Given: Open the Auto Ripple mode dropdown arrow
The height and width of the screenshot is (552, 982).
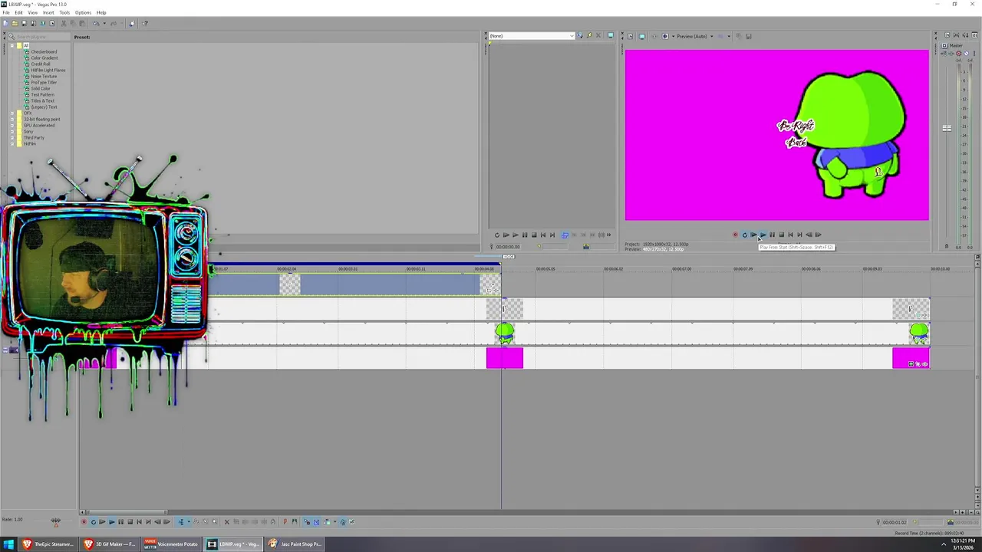Looking at the screenshot, I should (x=334, y=522).
